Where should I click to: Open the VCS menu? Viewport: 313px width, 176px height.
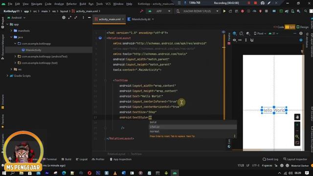[108, 4]
